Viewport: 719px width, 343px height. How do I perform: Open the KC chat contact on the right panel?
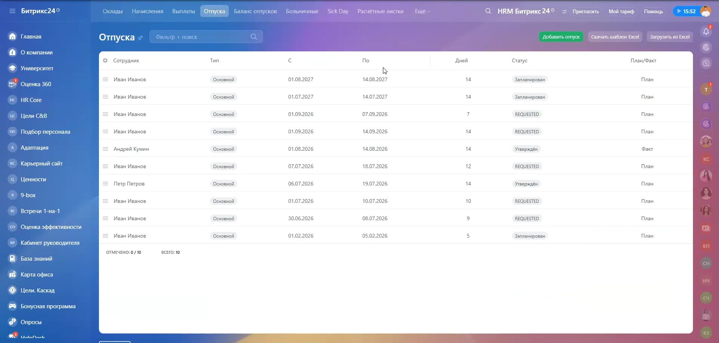706,159
